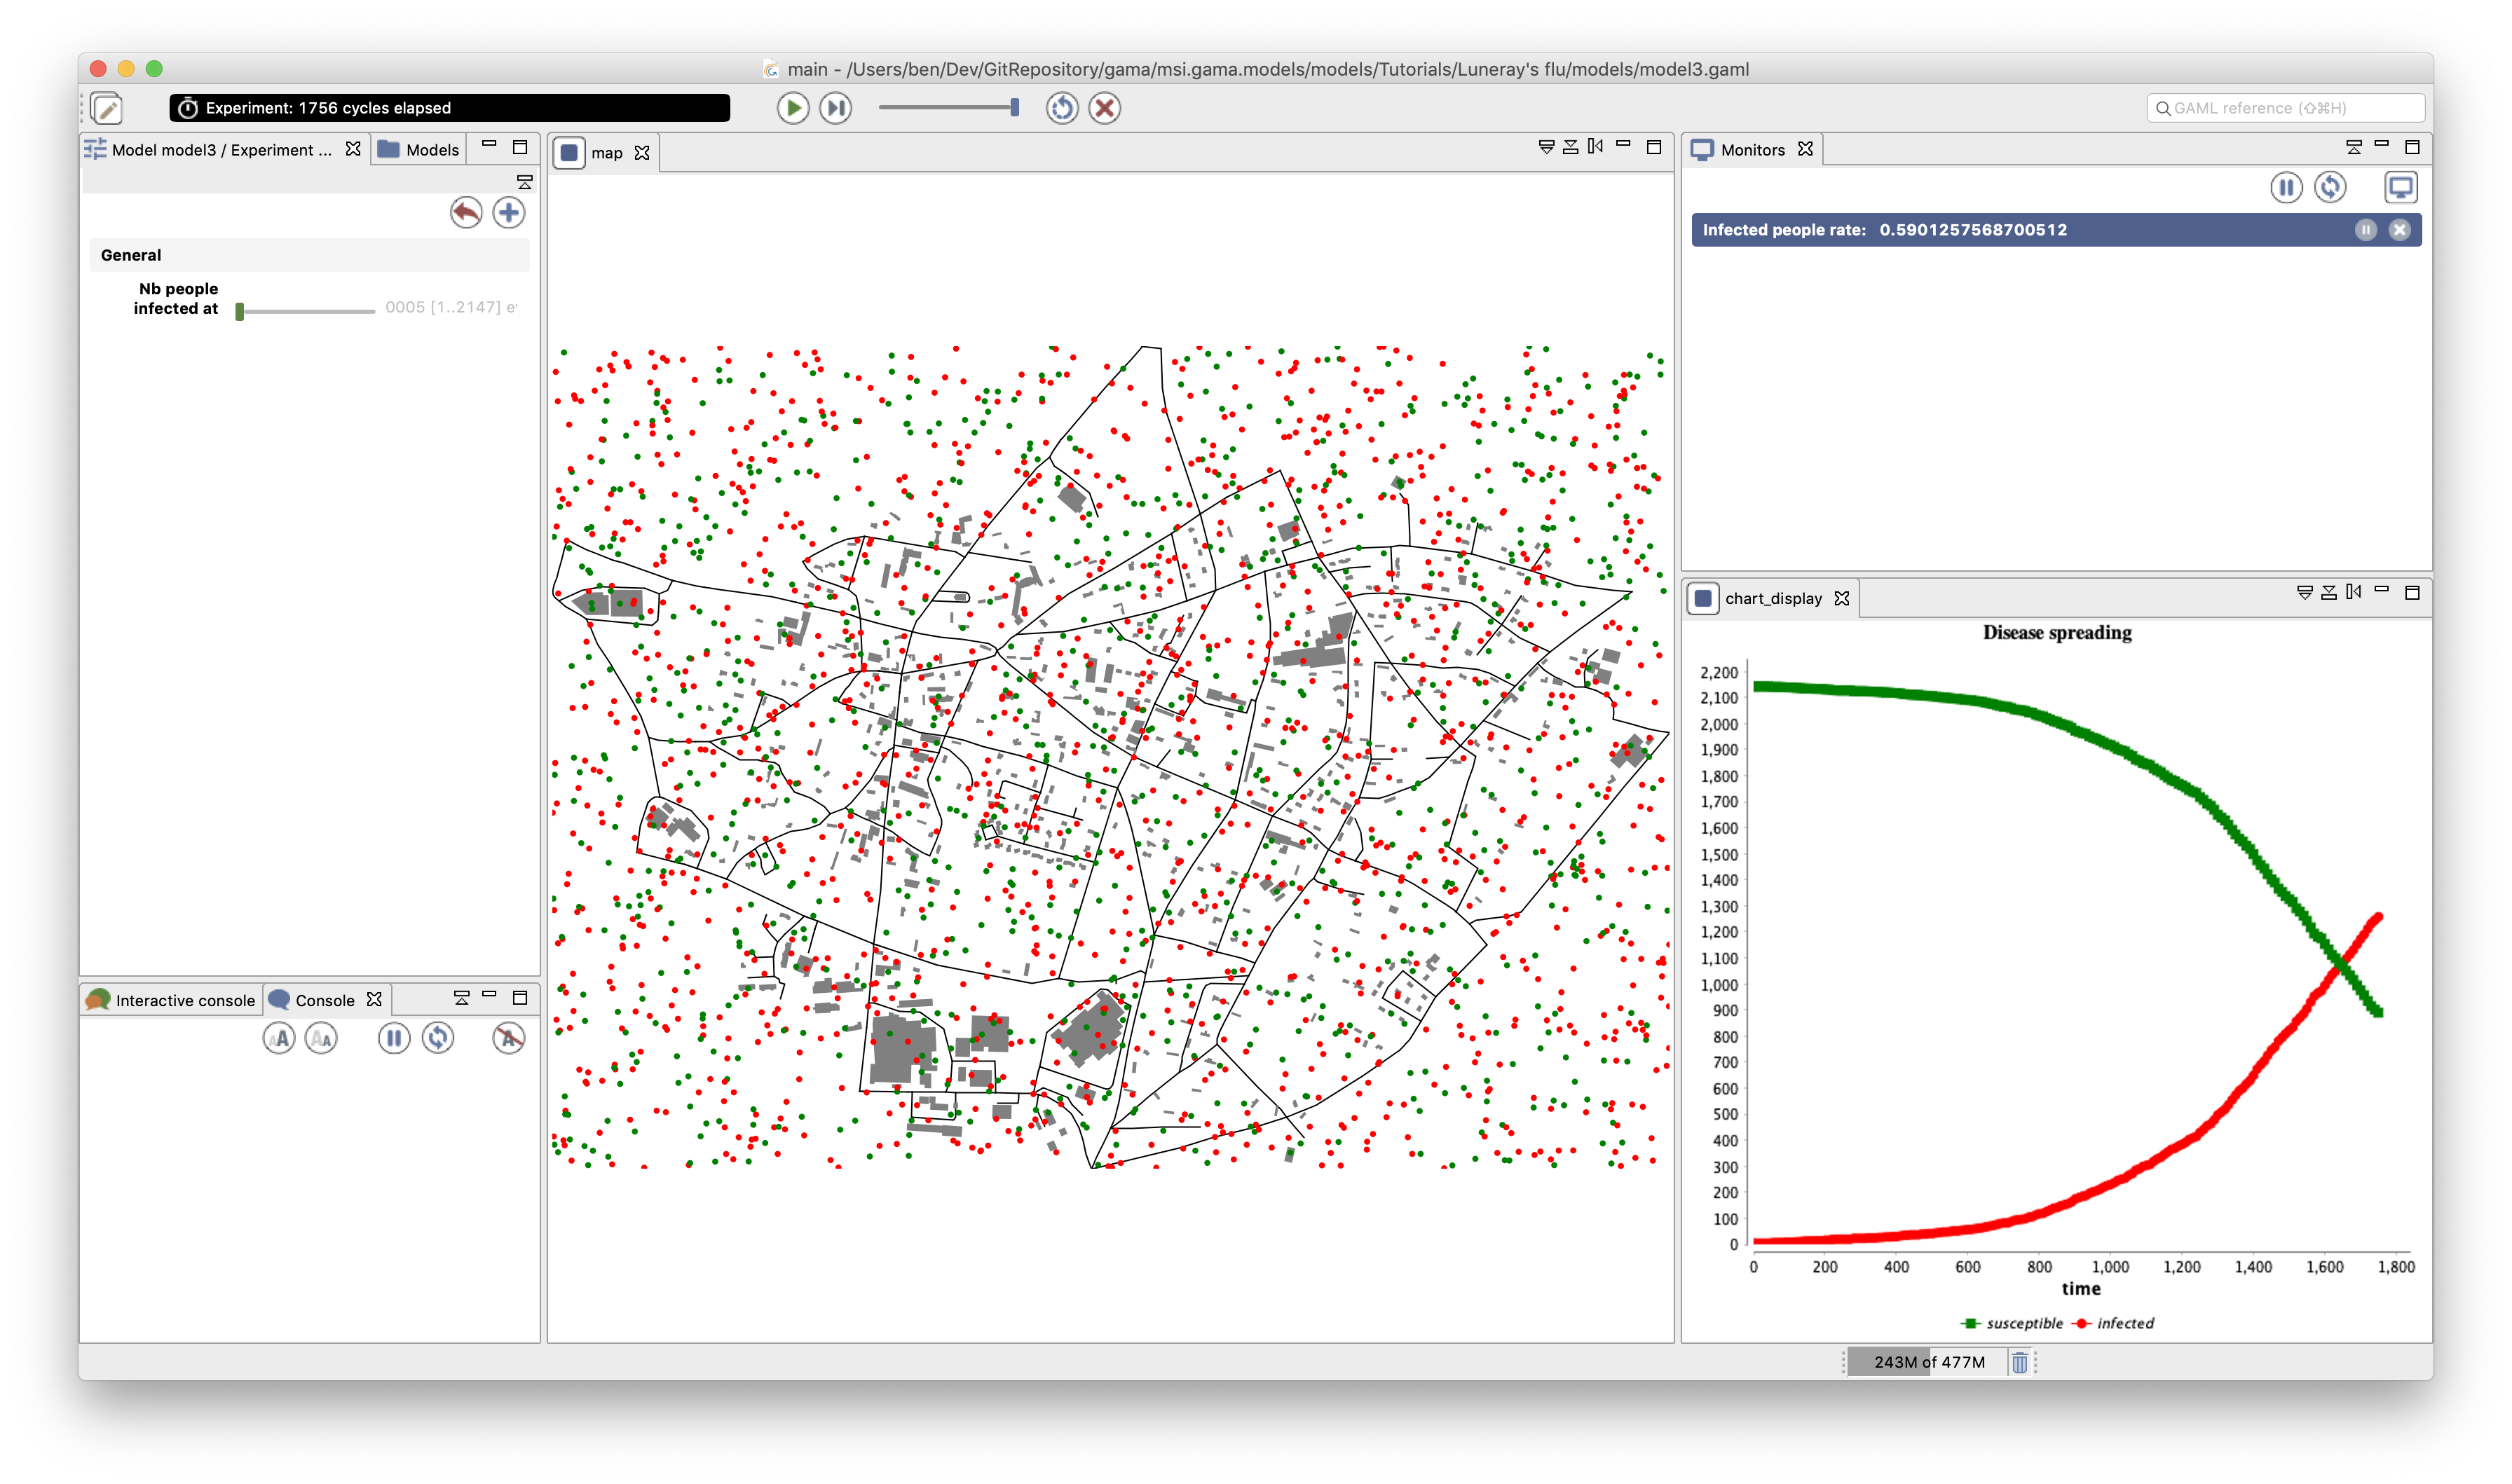Close the Console tab
Screen dimensions: 2512x1484
(x=374, y=999)
